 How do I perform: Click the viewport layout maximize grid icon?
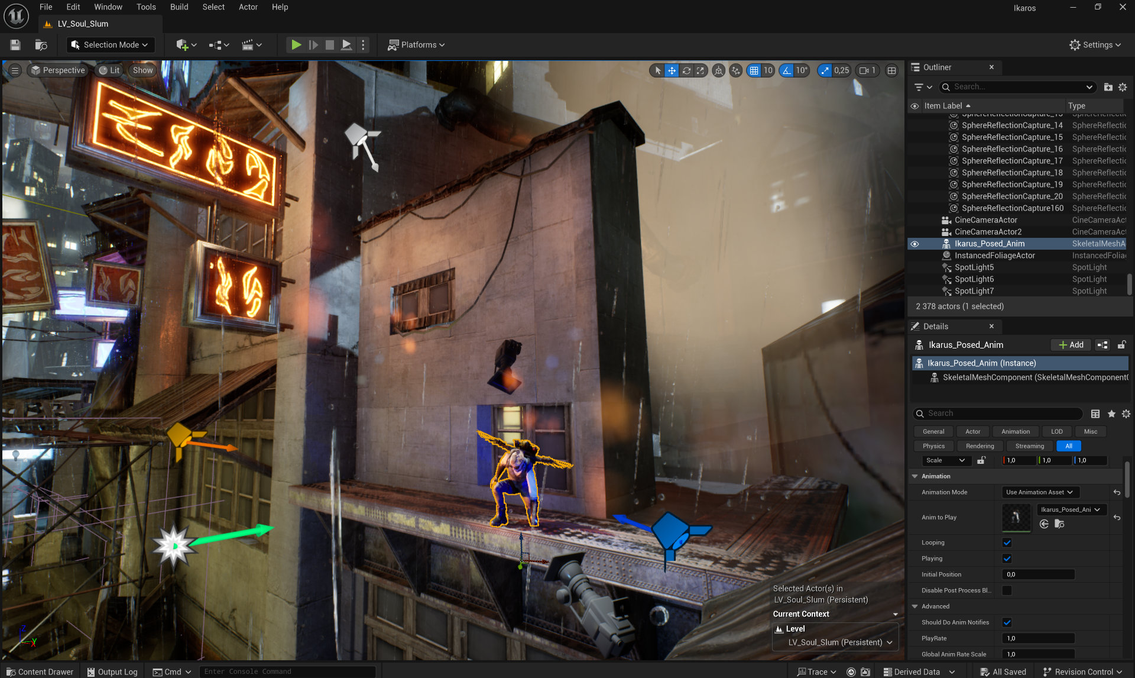pos(892,70)
